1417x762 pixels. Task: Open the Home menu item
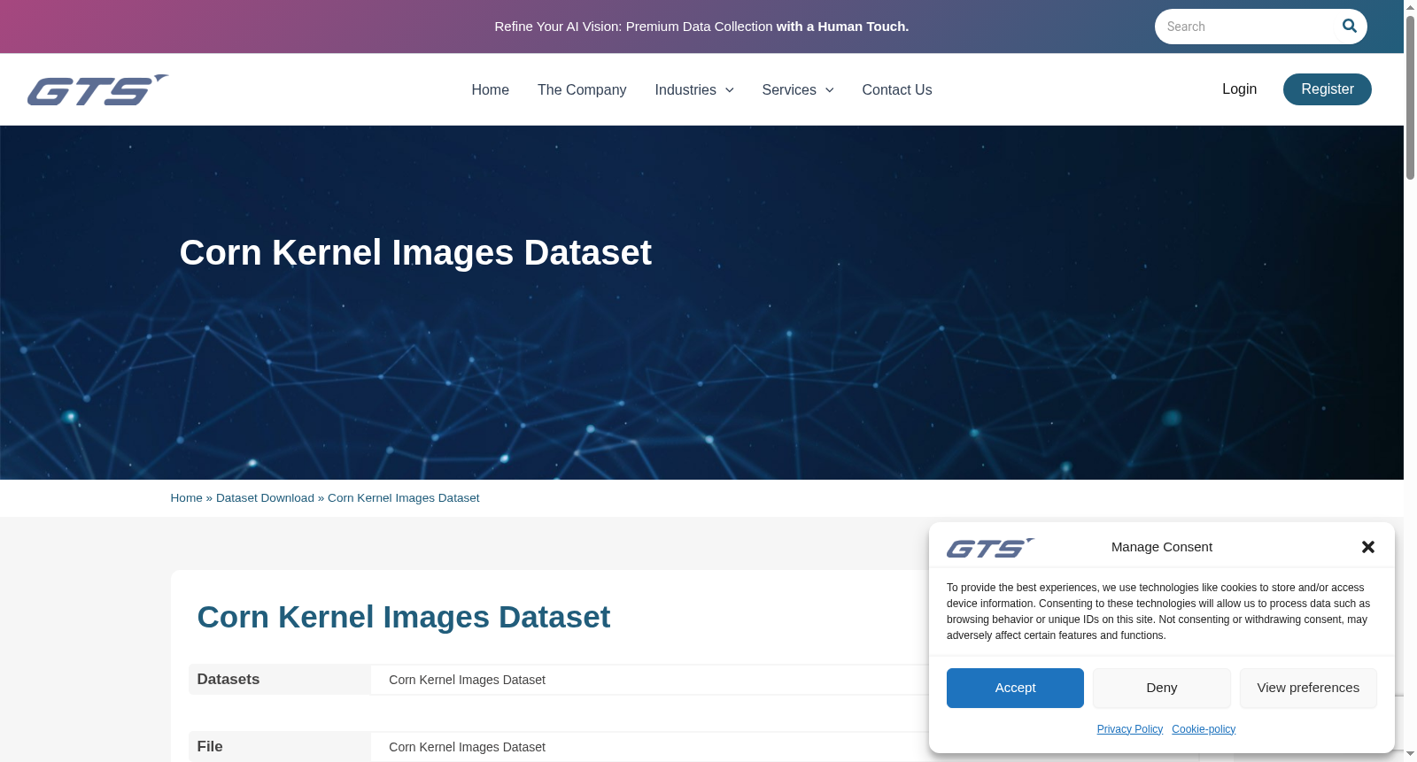click(490, 89)
